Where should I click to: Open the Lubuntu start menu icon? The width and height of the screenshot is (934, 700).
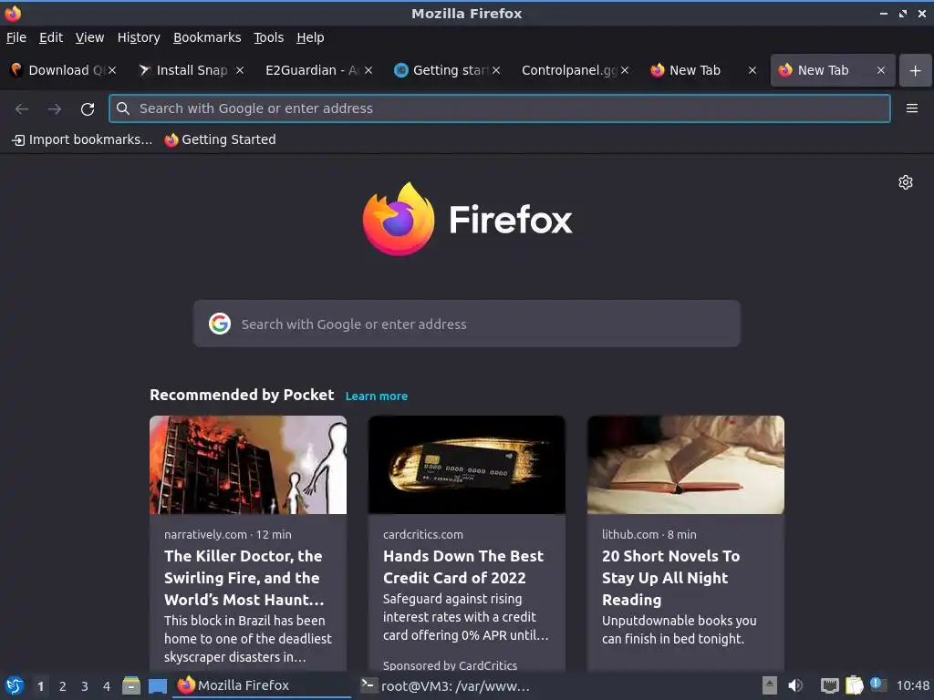point(14,685)
